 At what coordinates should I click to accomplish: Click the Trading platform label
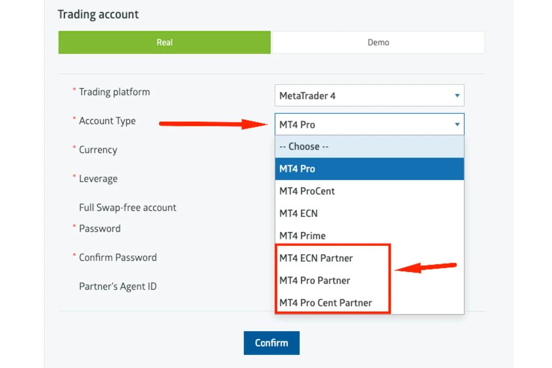115,92
